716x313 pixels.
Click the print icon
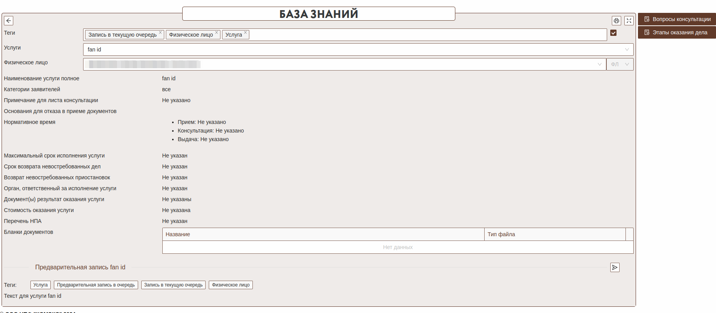tap(616, 21)
